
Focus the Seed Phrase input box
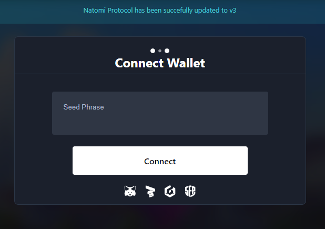tap(160, 113)
